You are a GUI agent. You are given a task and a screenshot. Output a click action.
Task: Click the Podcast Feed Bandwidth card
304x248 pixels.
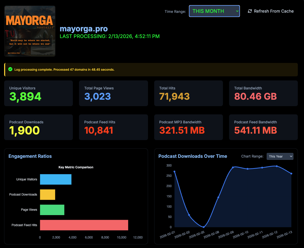pos(263,127)
